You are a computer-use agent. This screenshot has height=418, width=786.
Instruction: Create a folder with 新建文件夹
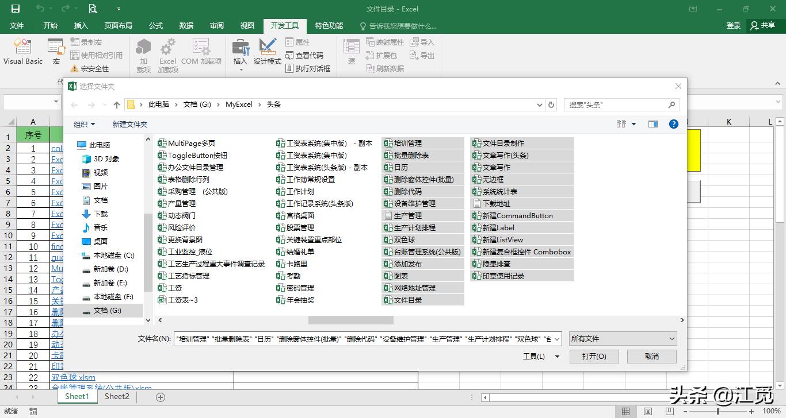[x=129, y=124]
